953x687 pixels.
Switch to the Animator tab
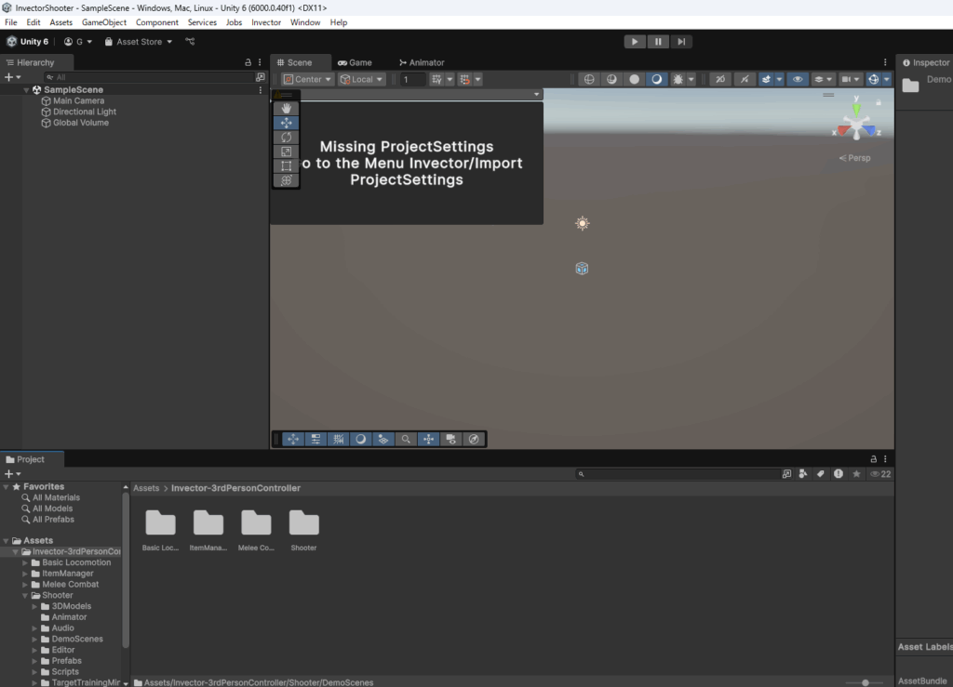tap(421, 62)
